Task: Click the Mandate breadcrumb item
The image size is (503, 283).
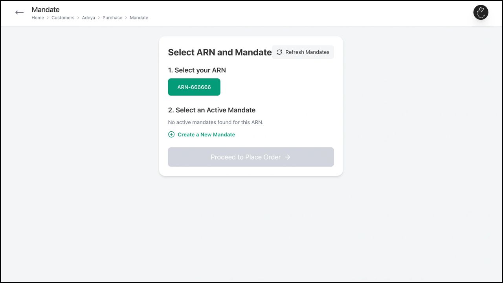Action: (x=139, y=18)
